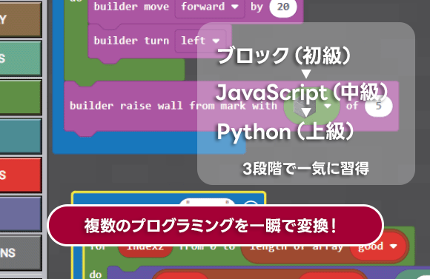Open the forward direction dropdown

pyautogui.click(x=210, y=7)
